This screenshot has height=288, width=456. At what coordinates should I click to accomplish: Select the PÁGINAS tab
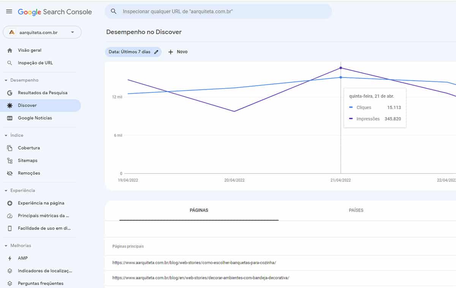[199, 210]
